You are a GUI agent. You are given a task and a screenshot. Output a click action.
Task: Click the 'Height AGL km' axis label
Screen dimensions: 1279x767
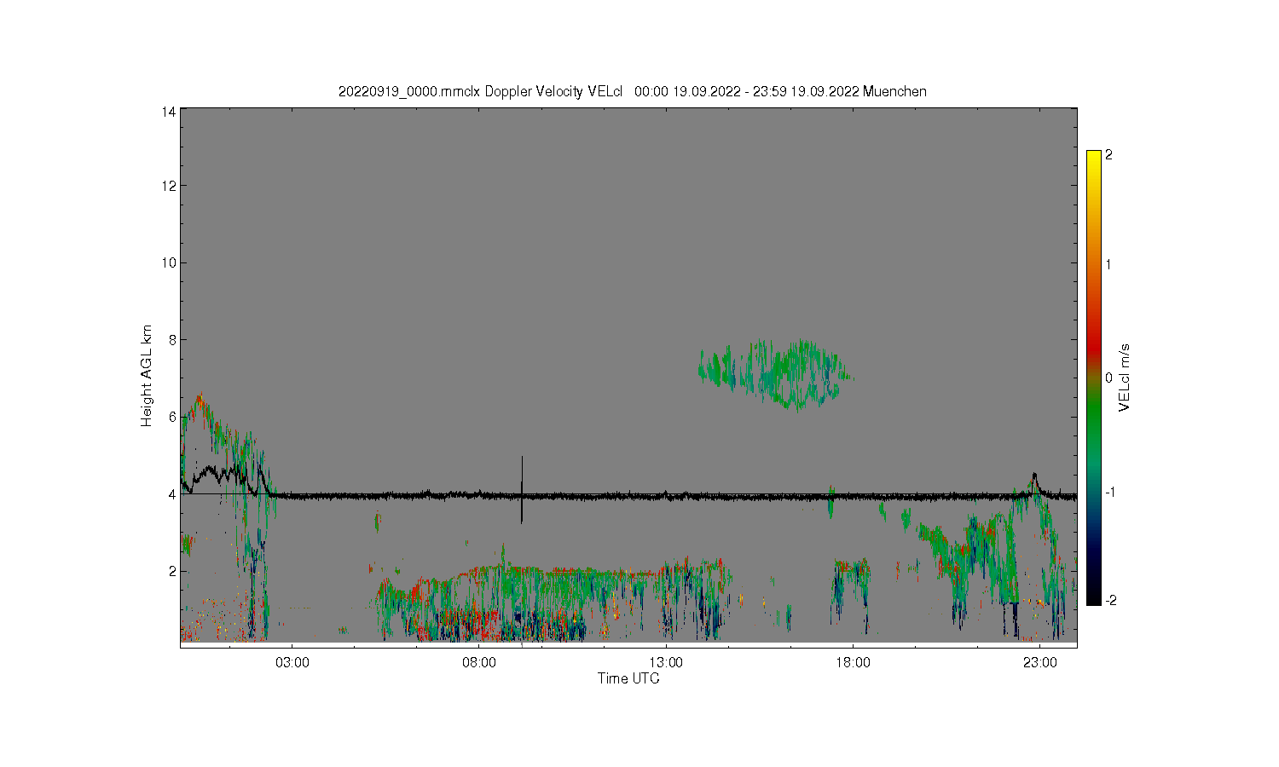coord(147,375)
